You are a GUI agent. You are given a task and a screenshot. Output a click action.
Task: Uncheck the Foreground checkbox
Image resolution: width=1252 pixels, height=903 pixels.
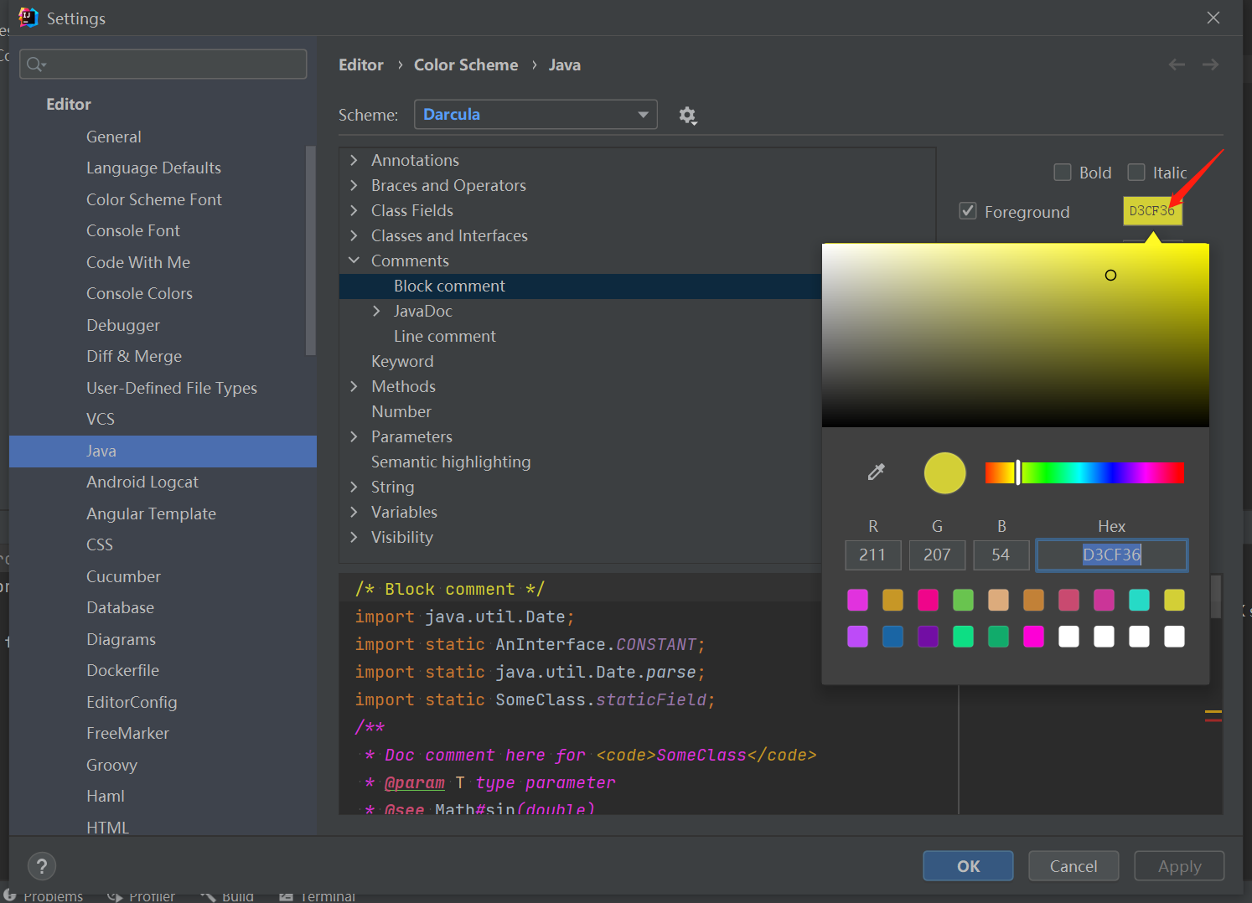[x=968, y=211]
